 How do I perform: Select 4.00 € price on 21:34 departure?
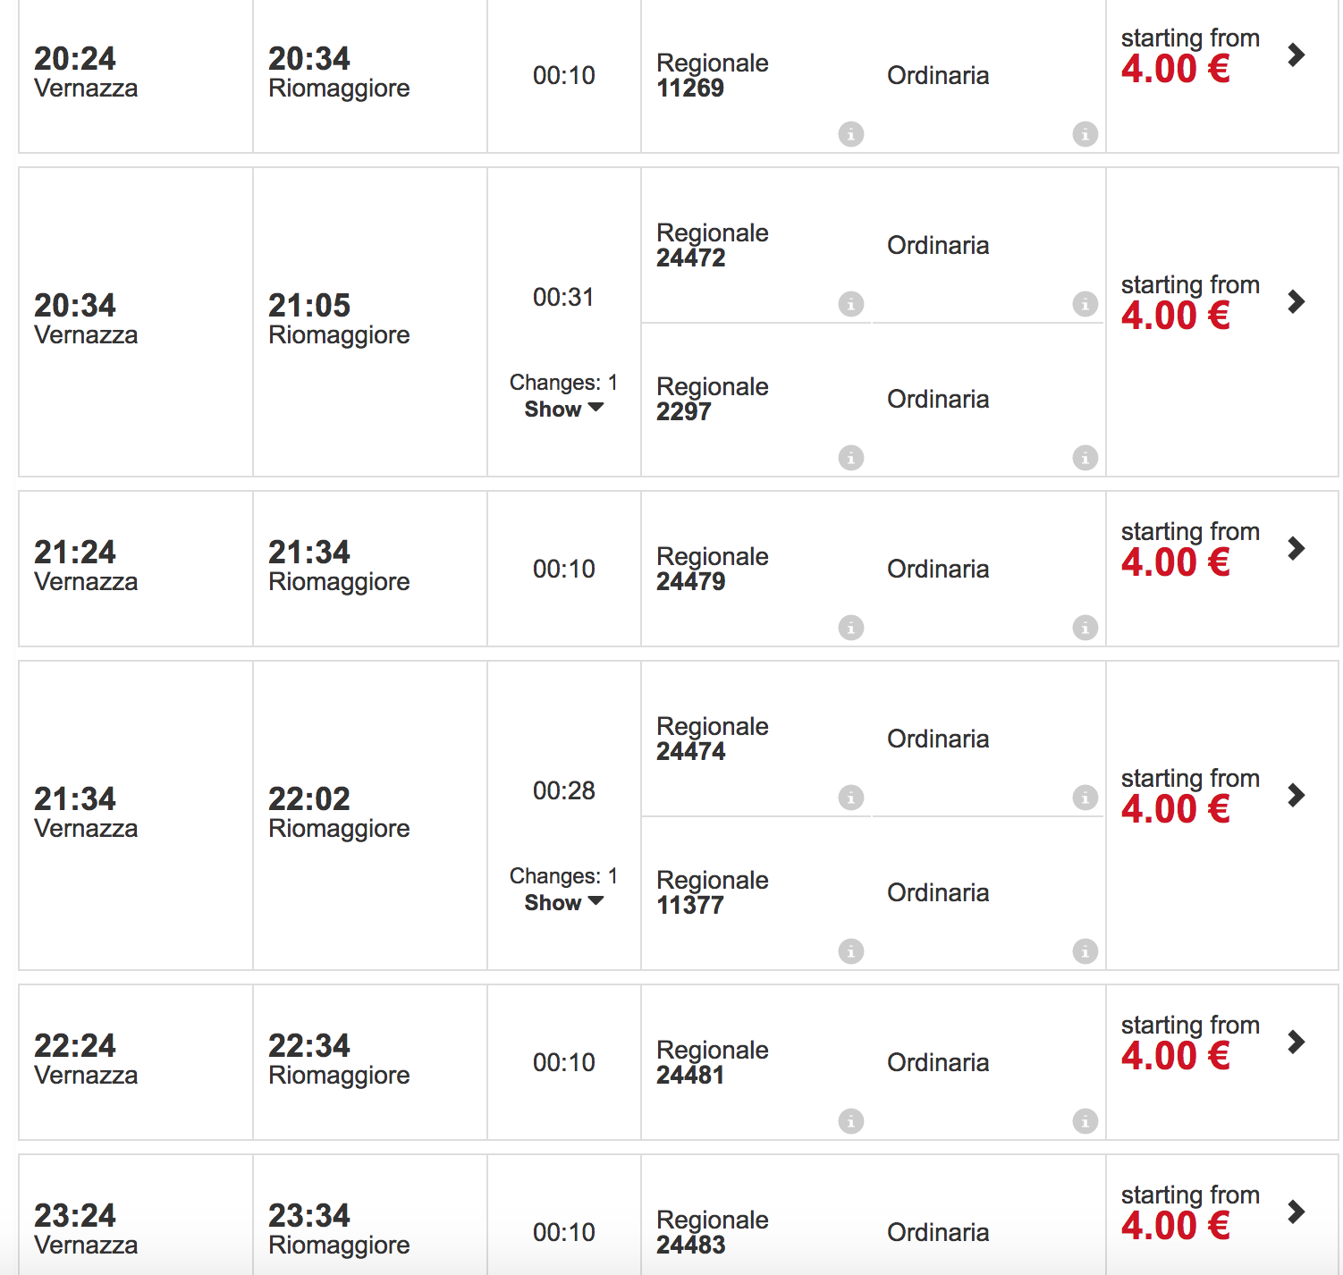[x=1176, y=810]
